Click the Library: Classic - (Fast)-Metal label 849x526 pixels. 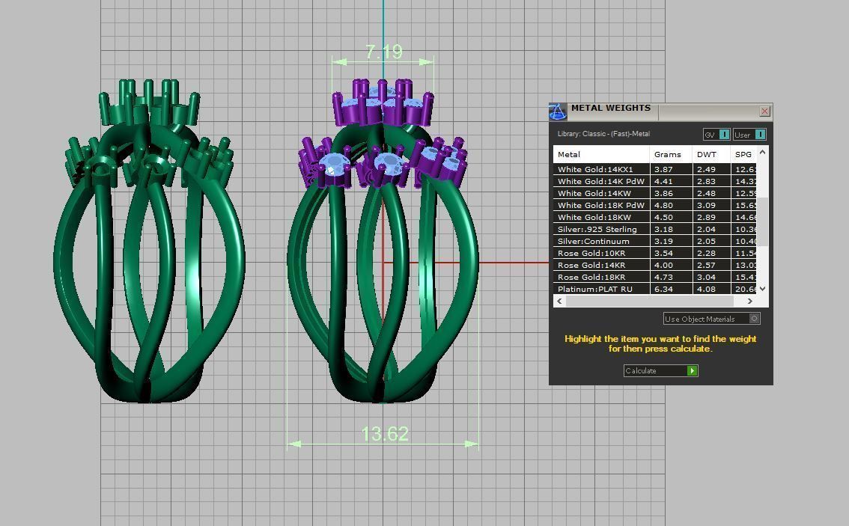(603, 134)
